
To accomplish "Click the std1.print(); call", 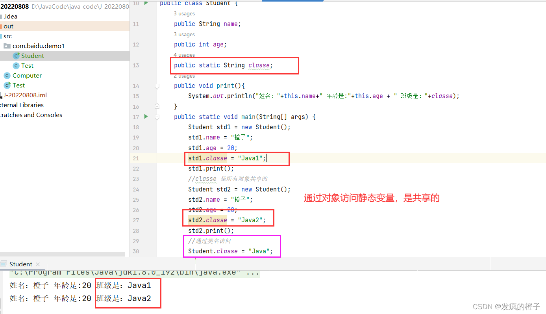I will 211,169.
